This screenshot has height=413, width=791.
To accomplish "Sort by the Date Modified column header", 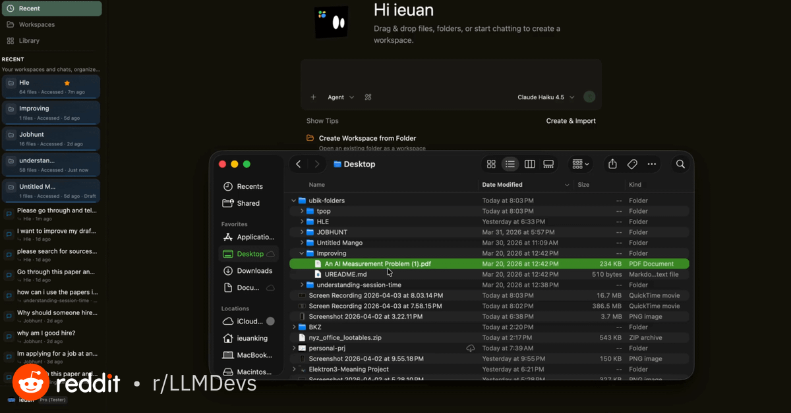I will (x=502, y=185).
